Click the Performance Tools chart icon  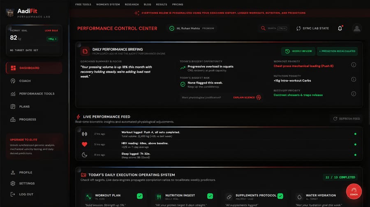point(13,93)
